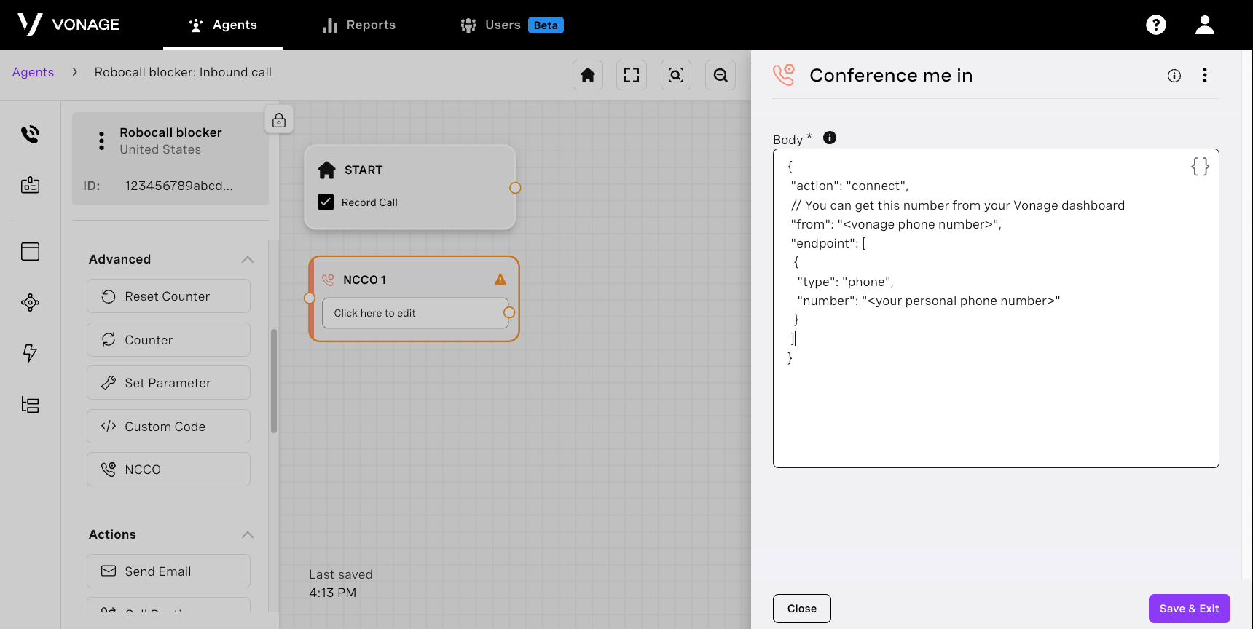Click inside the Body JSON text area
1253x629 pixels.
pos(996,309)
